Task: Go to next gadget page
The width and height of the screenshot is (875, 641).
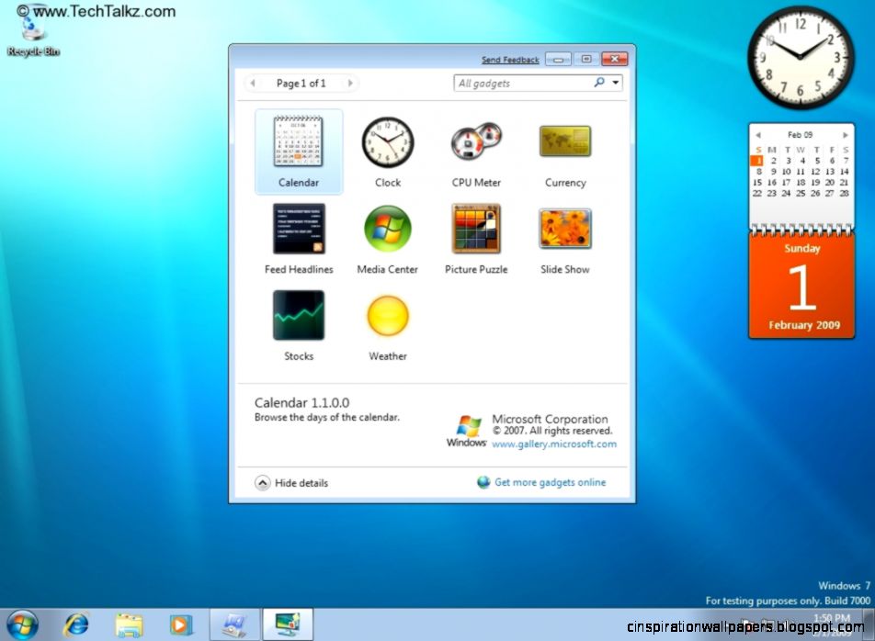Action: click(x=350, y=83)
